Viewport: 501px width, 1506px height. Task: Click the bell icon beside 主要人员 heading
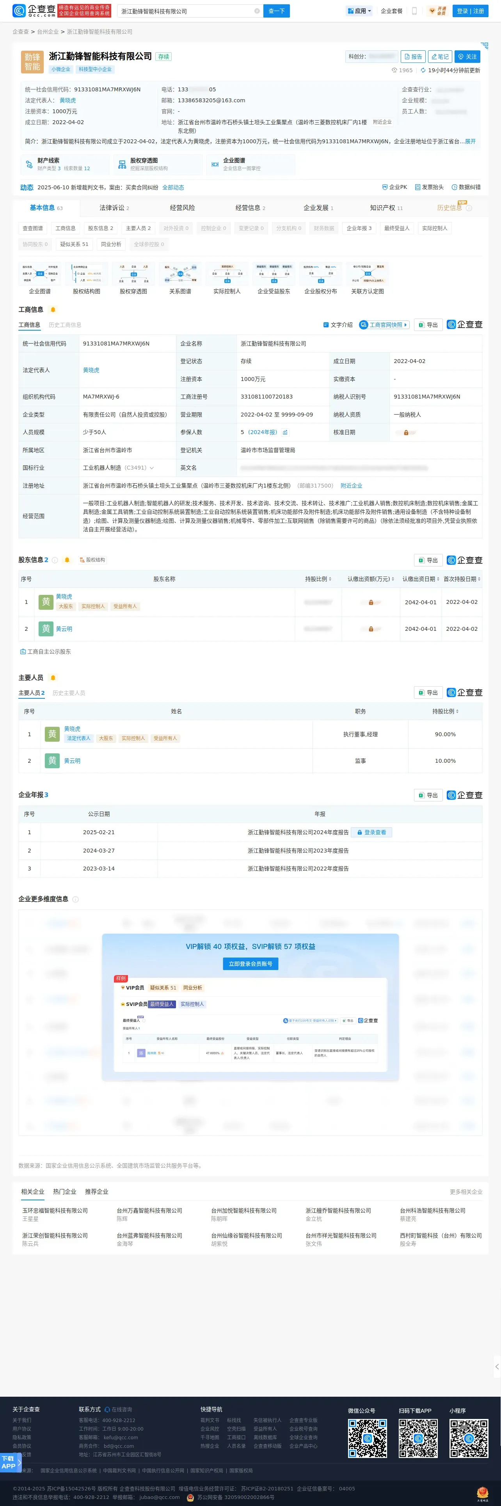point(53,678)
